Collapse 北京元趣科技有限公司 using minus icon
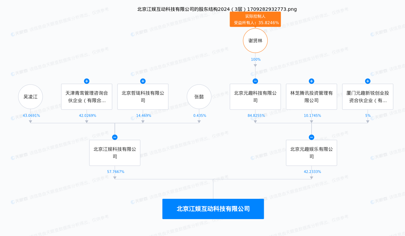The image size is (405, 236). pyautogui.click(x=255, y=81)
